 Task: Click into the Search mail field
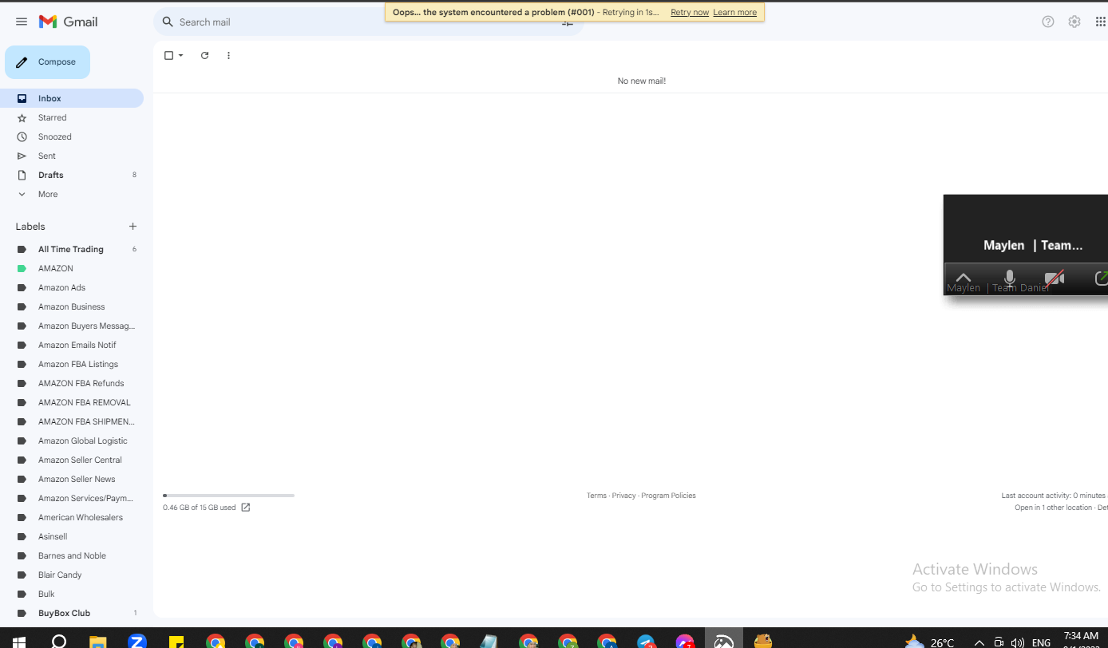pyautogui.click(x=367, y=22)
